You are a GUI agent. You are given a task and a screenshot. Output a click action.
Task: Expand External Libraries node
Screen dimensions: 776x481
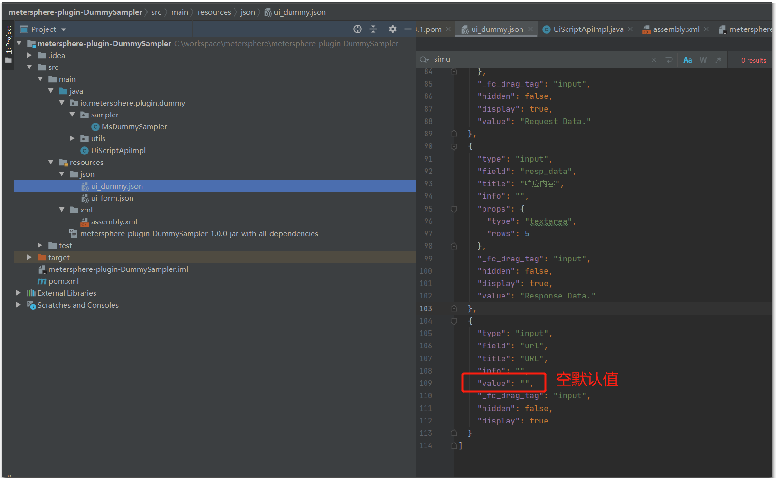coord(19,293)
